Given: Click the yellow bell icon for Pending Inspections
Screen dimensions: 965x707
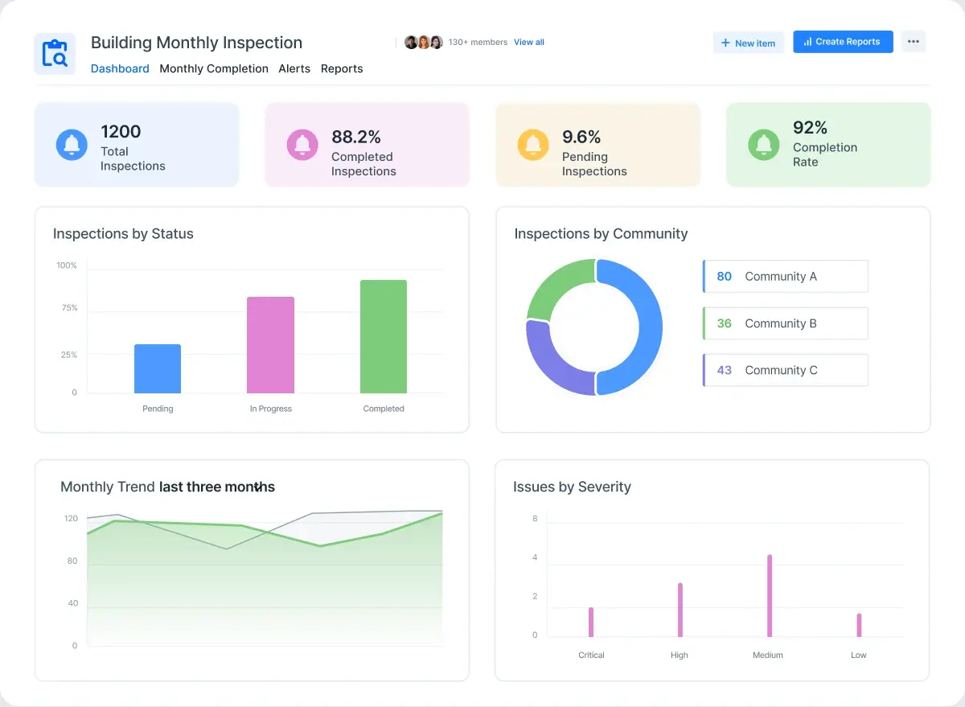Looking at the screenshot, I should 532,145.
